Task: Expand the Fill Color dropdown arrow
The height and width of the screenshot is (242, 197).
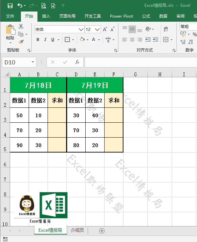Action: pyautogui.click(x=87, y=40)
